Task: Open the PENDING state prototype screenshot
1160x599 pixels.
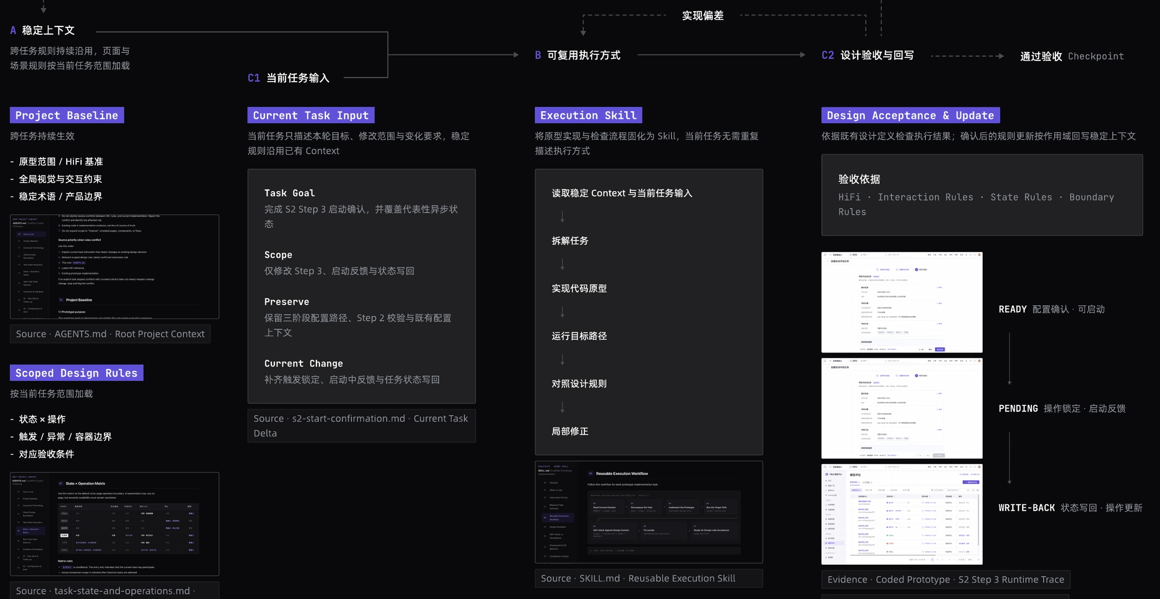Action: [x=901, y=408]
